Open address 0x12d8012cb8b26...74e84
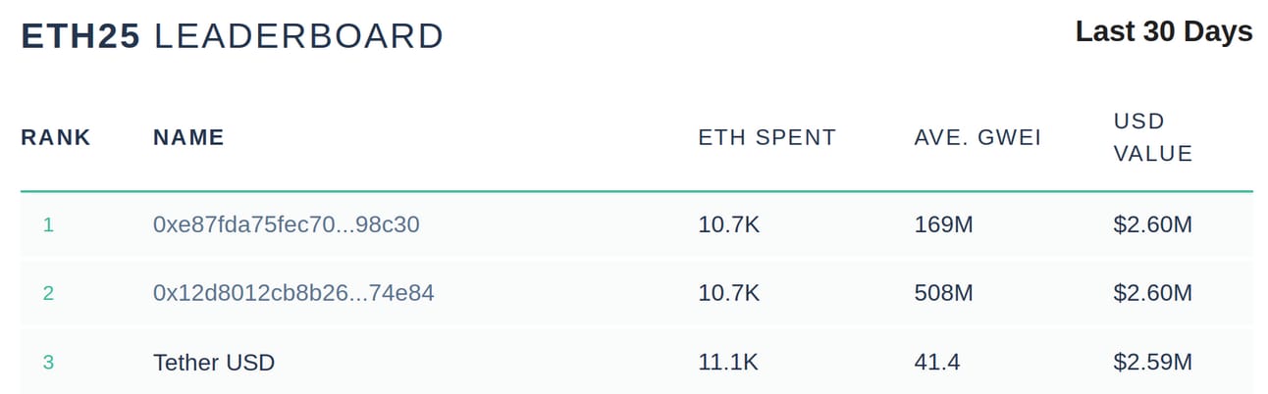This screenshot has width=1268, height=394. point(293,293)
